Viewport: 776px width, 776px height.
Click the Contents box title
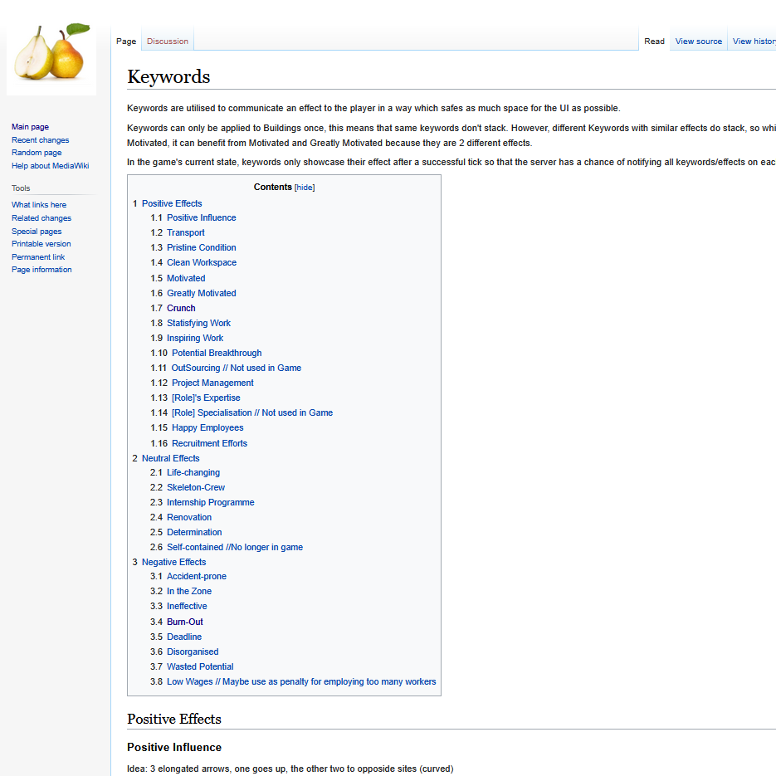(x=273, y=187)
